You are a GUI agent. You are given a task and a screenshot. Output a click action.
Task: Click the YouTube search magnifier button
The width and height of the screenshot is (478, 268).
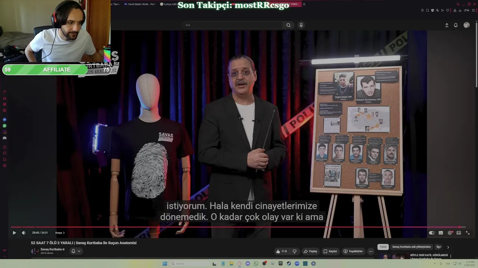(x=288, y=25)
